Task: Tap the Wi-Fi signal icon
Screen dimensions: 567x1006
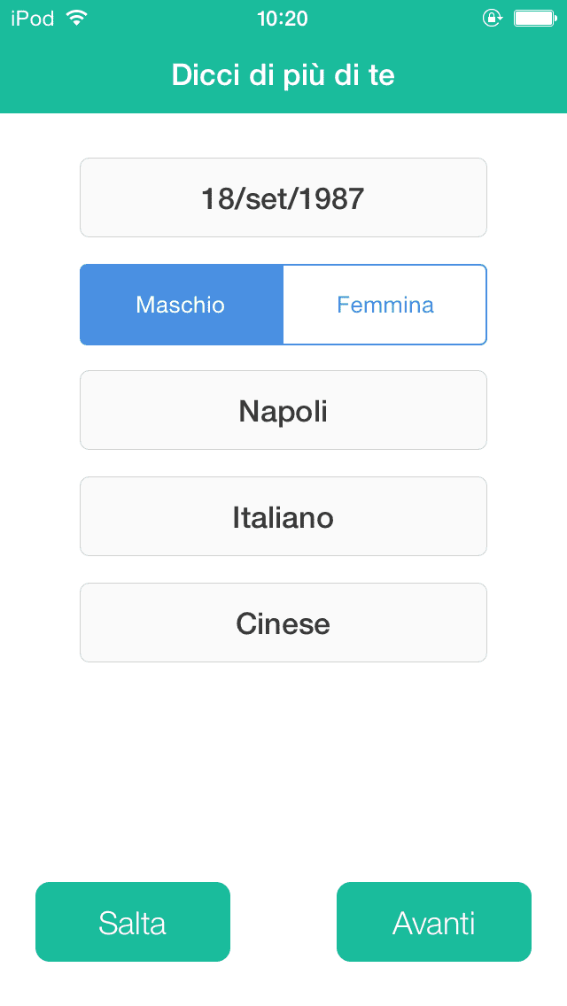Action: [76, 18]
